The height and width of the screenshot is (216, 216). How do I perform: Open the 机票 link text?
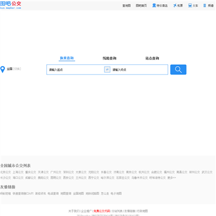click(180, 5)
